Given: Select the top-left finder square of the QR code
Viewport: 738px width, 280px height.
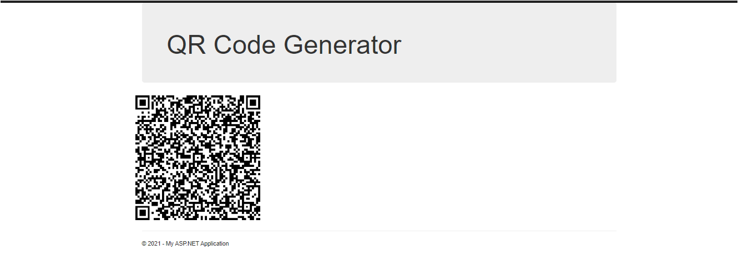Looking at the screenshot, I should pos(143,102).
